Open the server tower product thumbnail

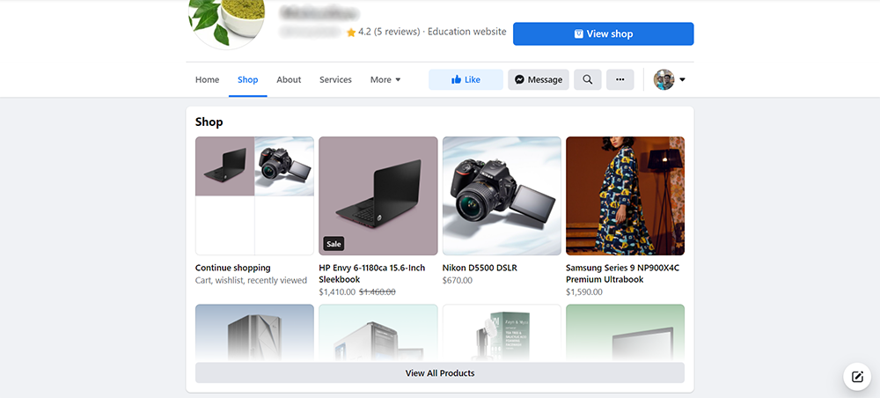point(255,332)
